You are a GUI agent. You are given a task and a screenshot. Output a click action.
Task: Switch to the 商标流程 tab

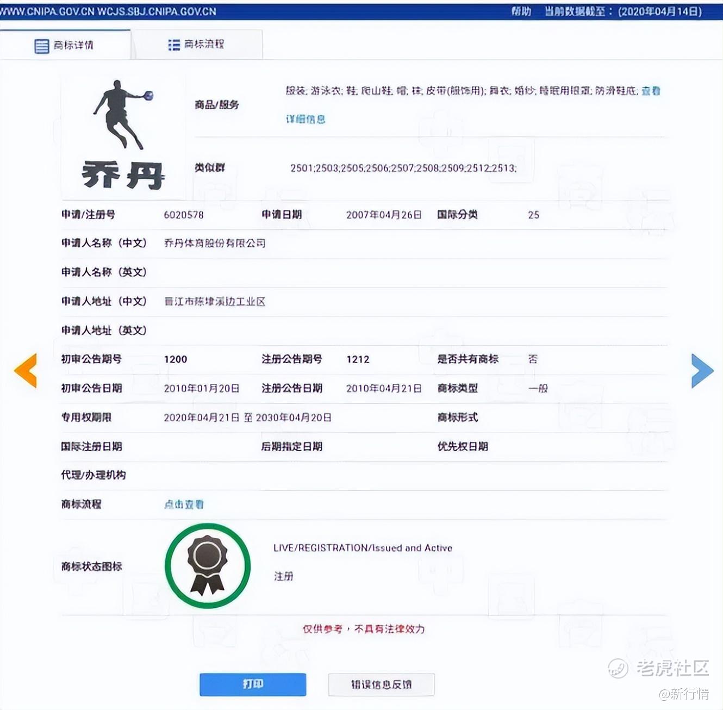(197, 45)
